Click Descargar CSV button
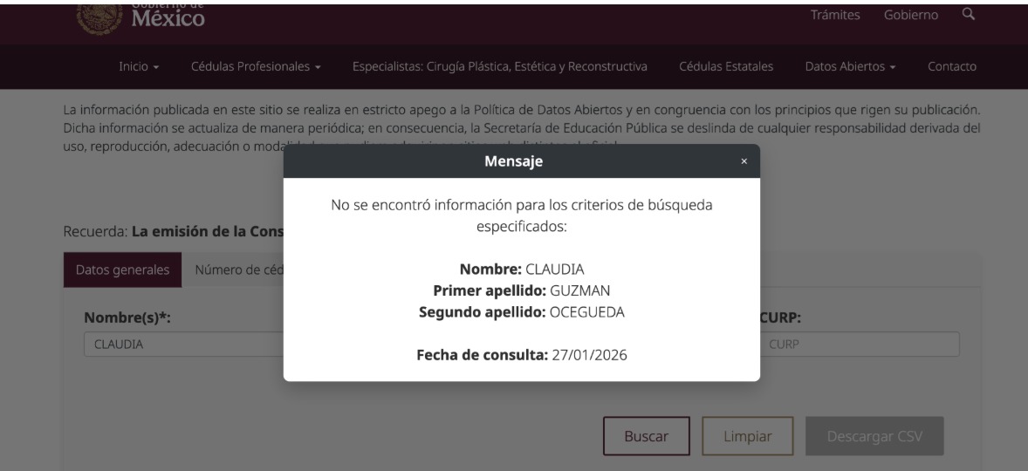This screenshot has width=1028, height=471. pos(874,436)
